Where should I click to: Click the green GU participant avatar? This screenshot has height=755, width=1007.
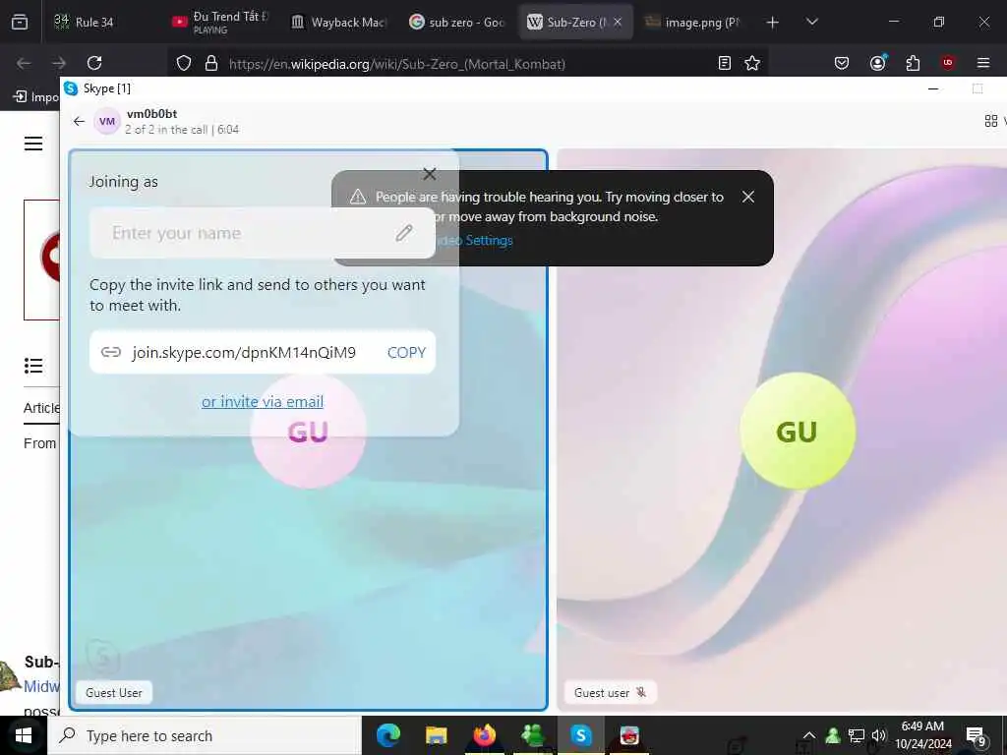click(x=797, y=431)
